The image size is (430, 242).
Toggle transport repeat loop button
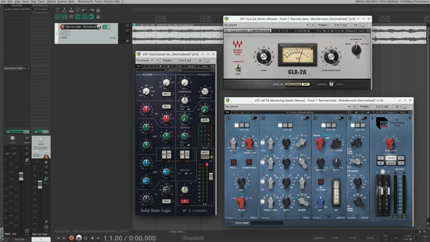86,238
